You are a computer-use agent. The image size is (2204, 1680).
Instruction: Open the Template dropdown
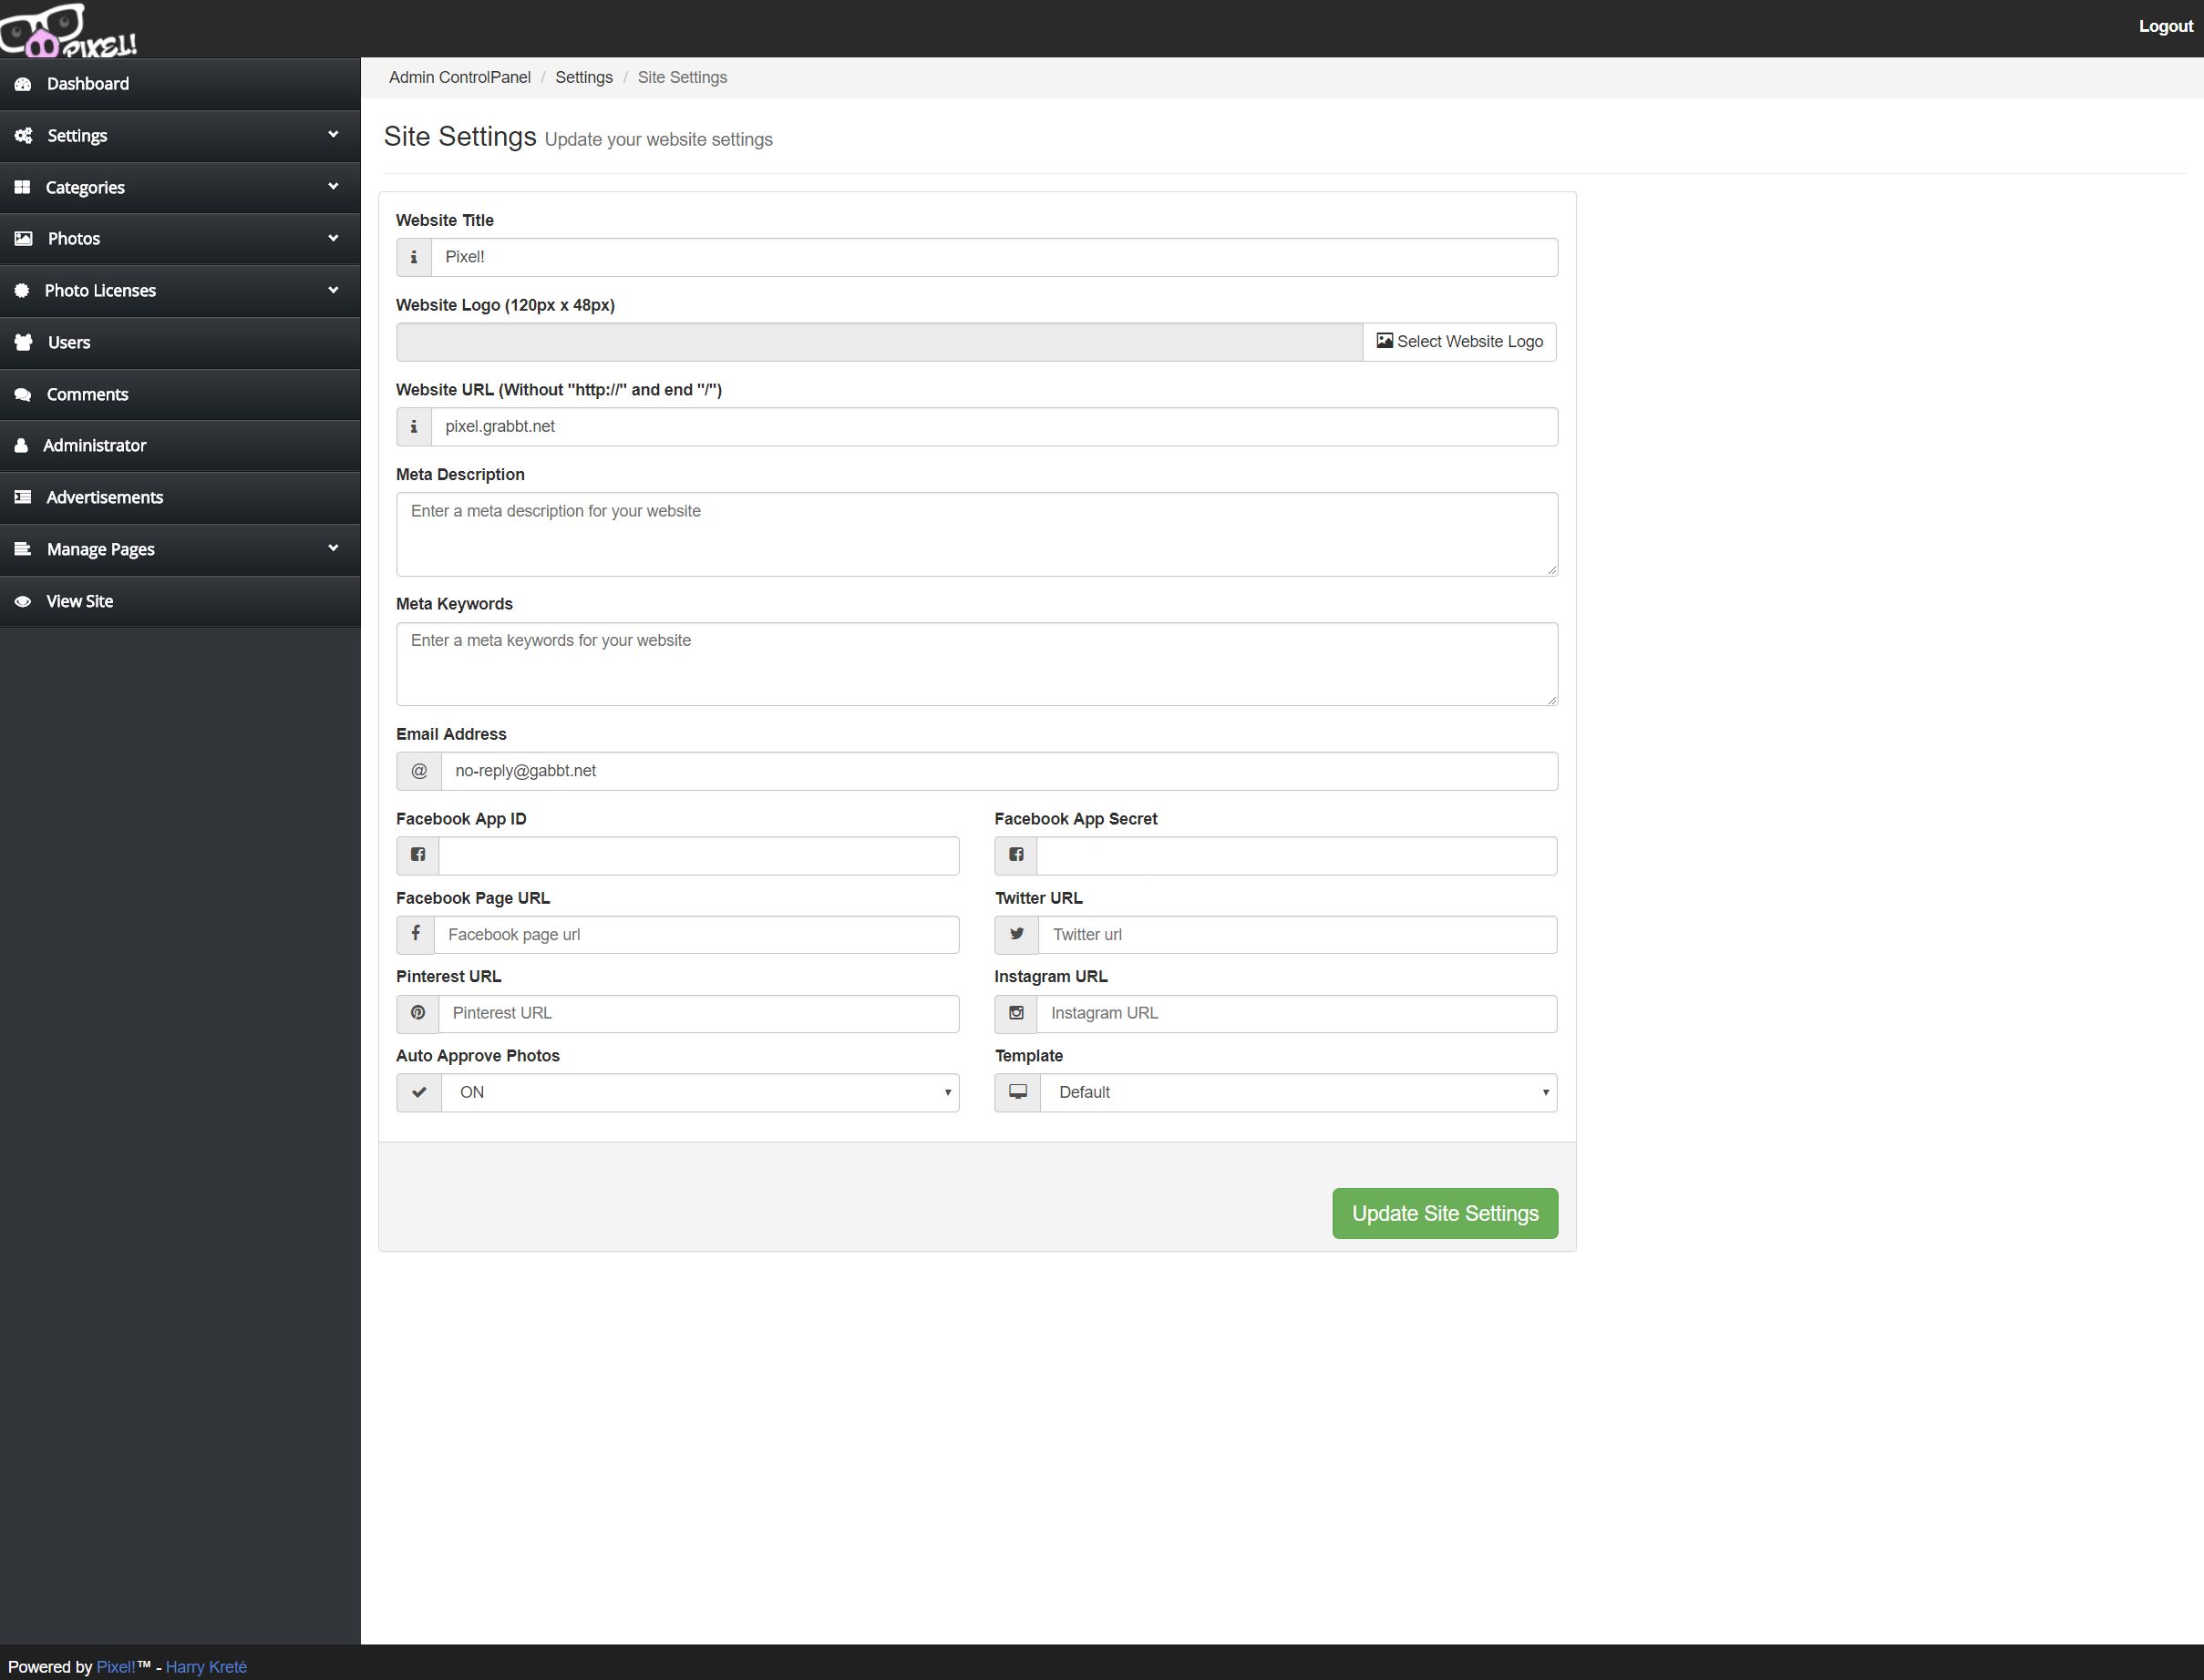click(x=1298, y=1092)
